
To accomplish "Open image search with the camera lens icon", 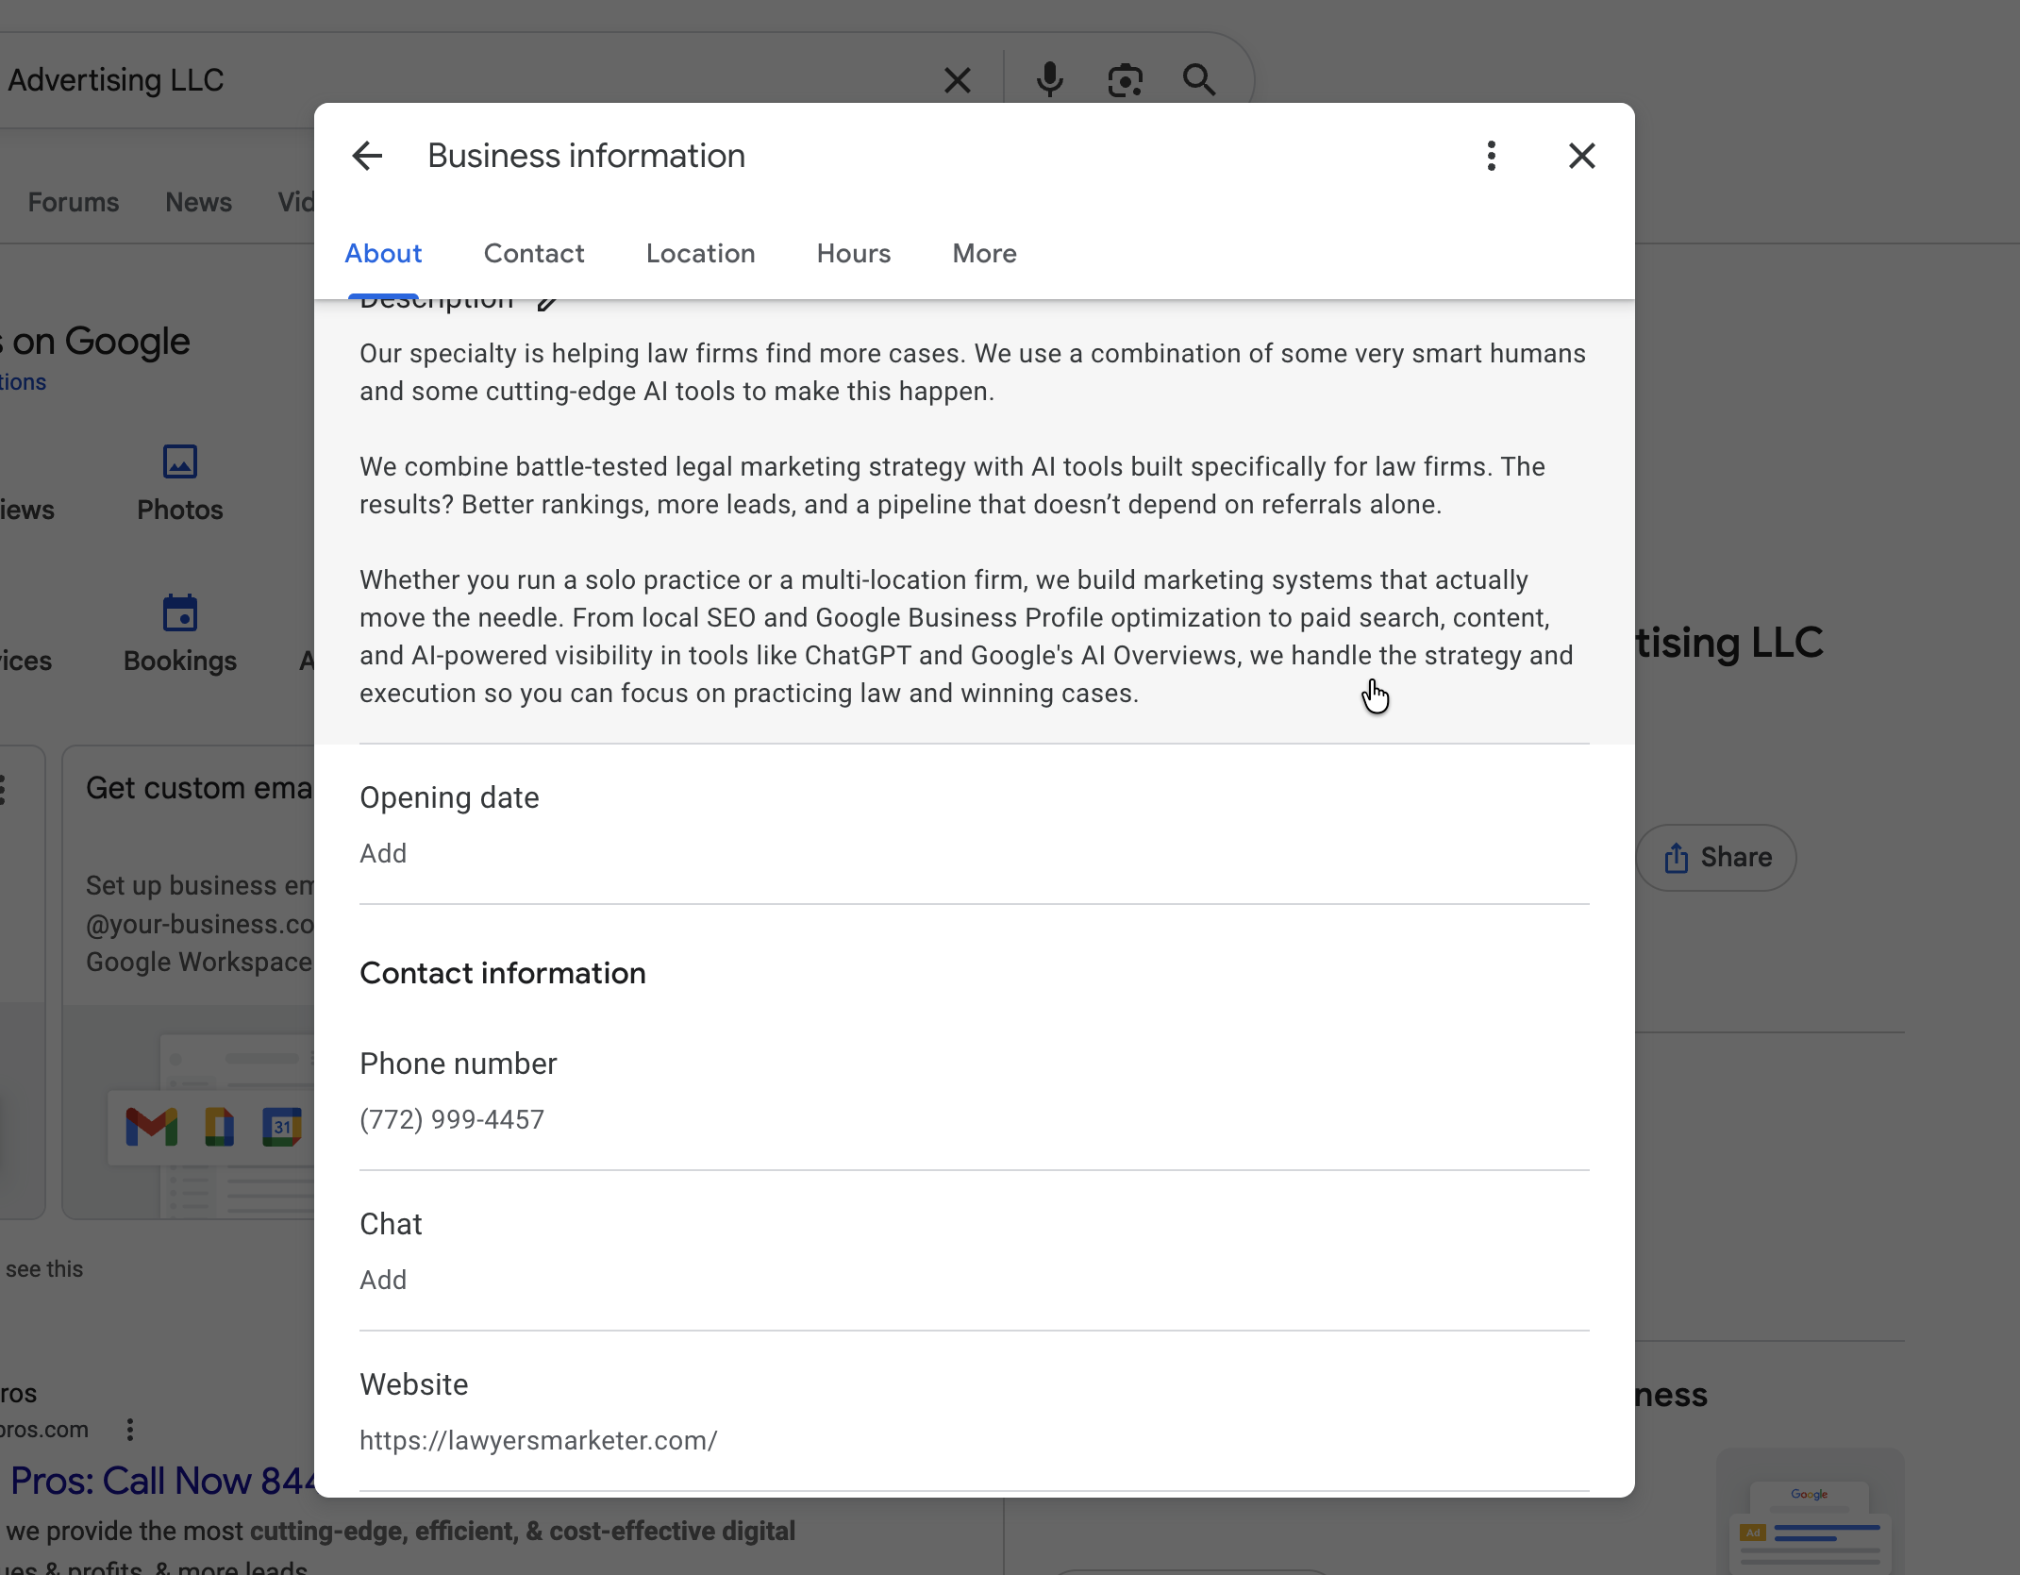I will coord(1125,80).
